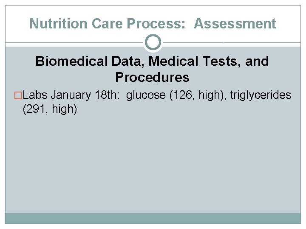This screenshot has width=306, height=229.
Task: Select the word Biomedical in the subheading
Action: click(72, 61)
